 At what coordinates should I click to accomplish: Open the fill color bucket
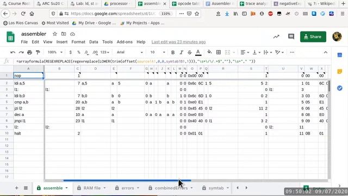point(209,52)
